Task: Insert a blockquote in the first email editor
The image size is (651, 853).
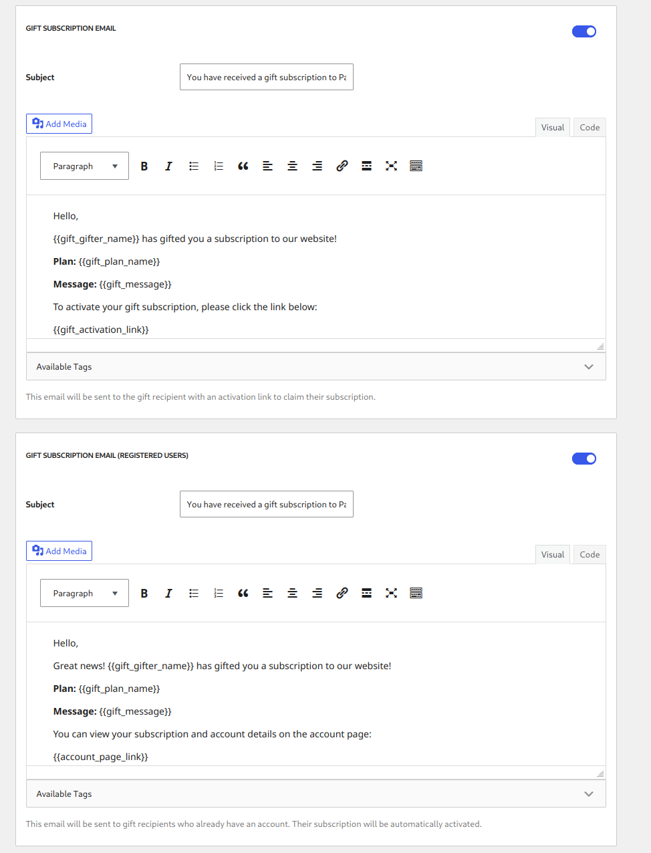Action: tap(243, 166)
